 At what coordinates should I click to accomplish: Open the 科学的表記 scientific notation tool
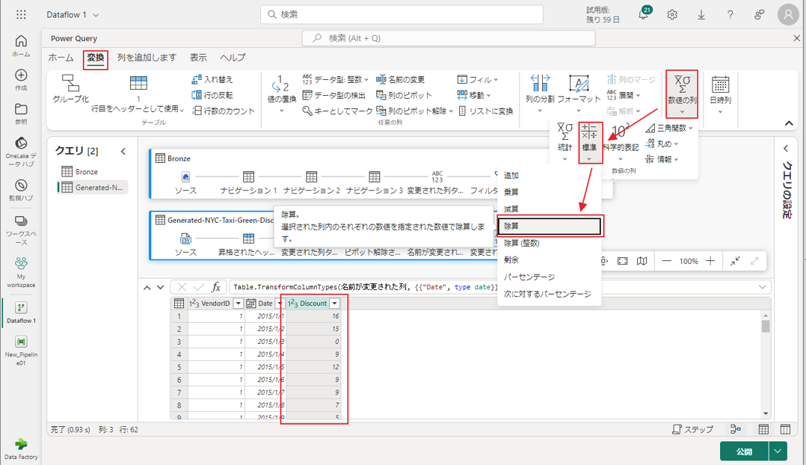point(621,138)
